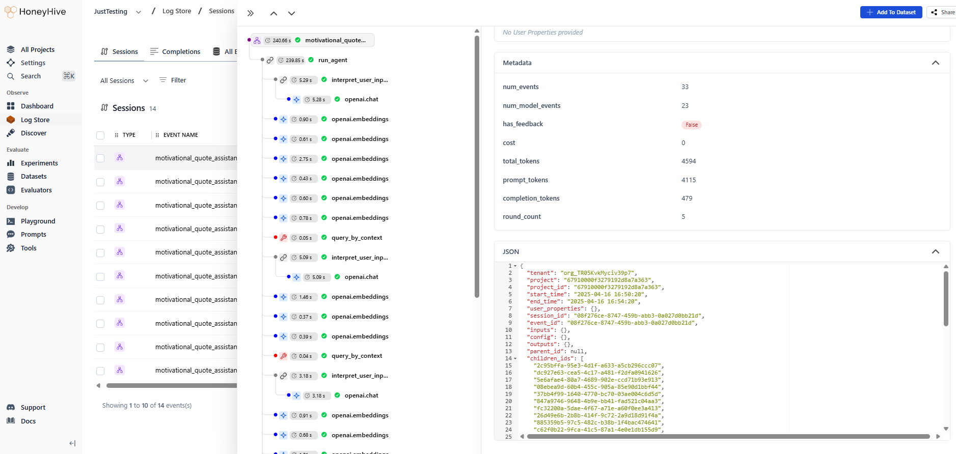Check the fourth session row checkbox

click(x=100, y=229)
